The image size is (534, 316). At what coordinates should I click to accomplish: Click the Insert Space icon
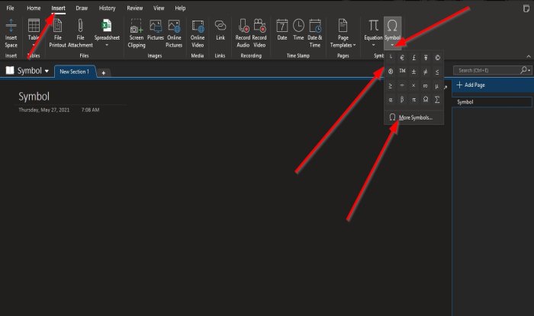tap(11, 25)
